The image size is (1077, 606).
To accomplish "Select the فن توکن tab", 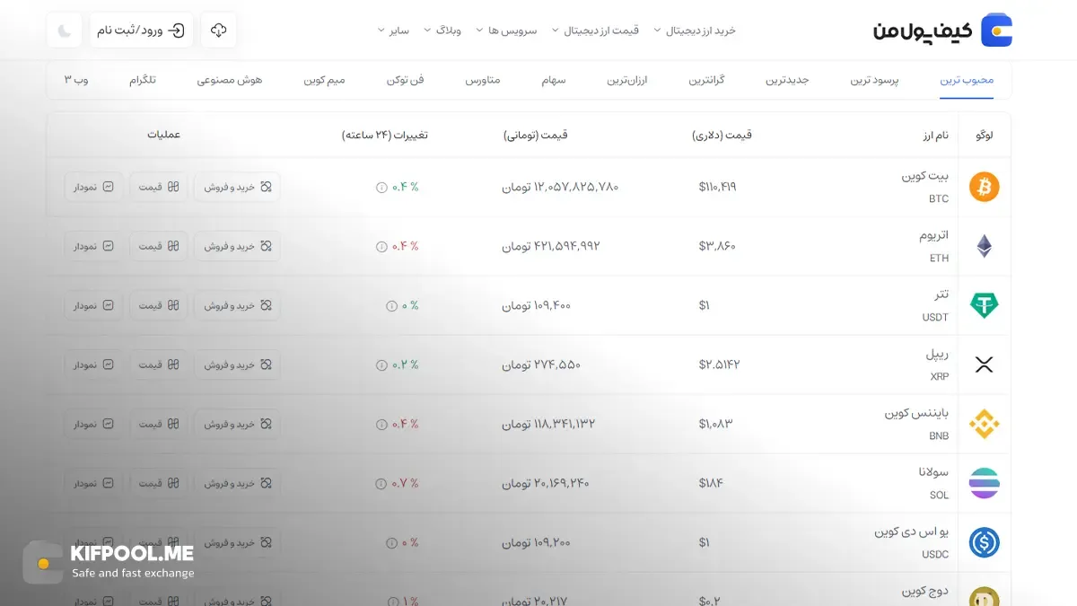I will click(x=405, y=80).
